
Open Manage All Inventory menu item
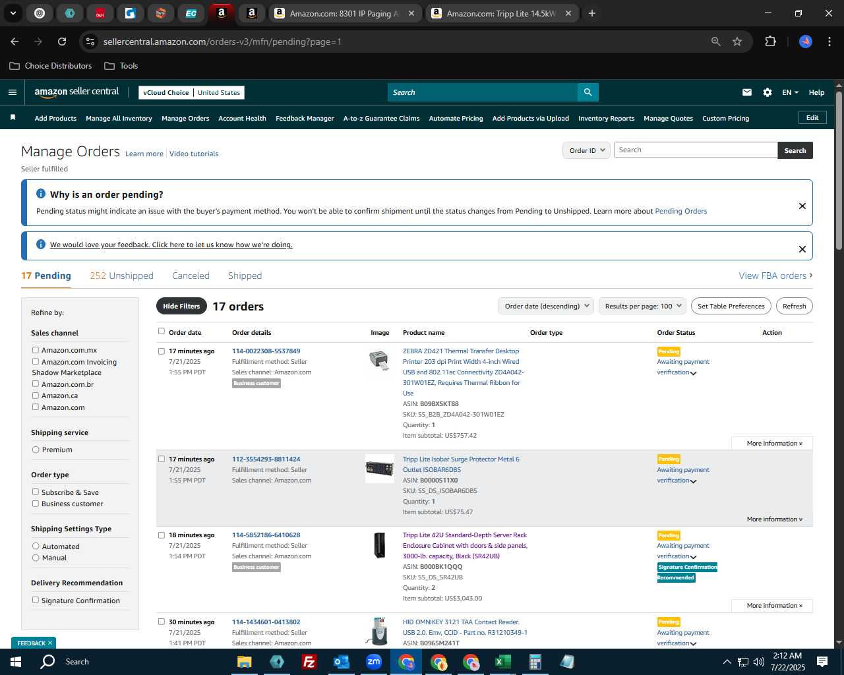[x=119, y=118]
